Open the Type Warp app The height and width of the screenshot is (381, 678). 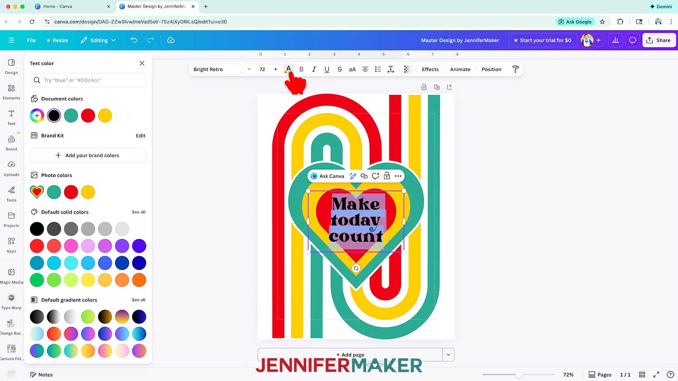[11, 301]
